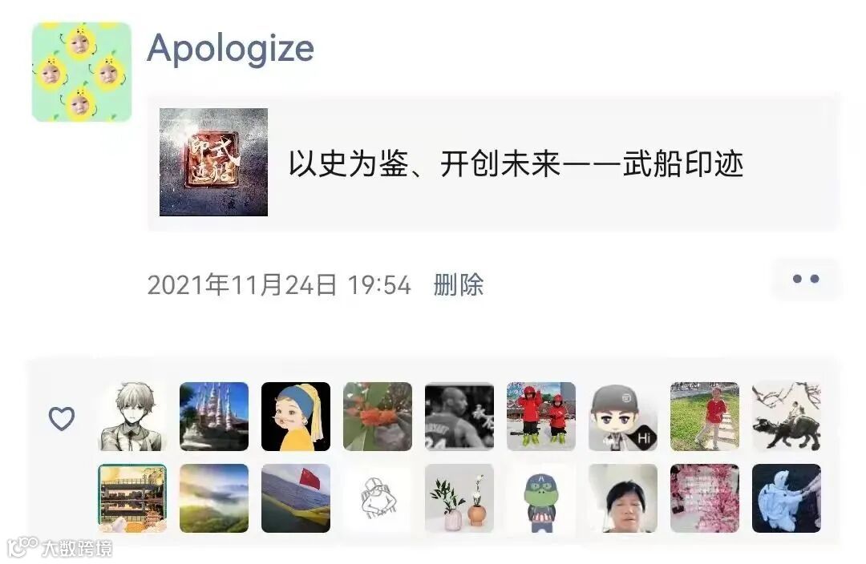Click the green frog with helmet avatar
The width and height of the screenshot is (866, 564).
tap(541, 498)
